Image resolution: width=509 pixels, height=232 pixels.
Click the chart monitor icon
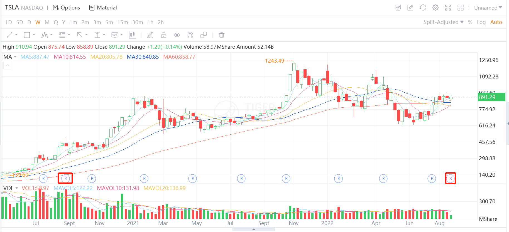tap(398, 8)
